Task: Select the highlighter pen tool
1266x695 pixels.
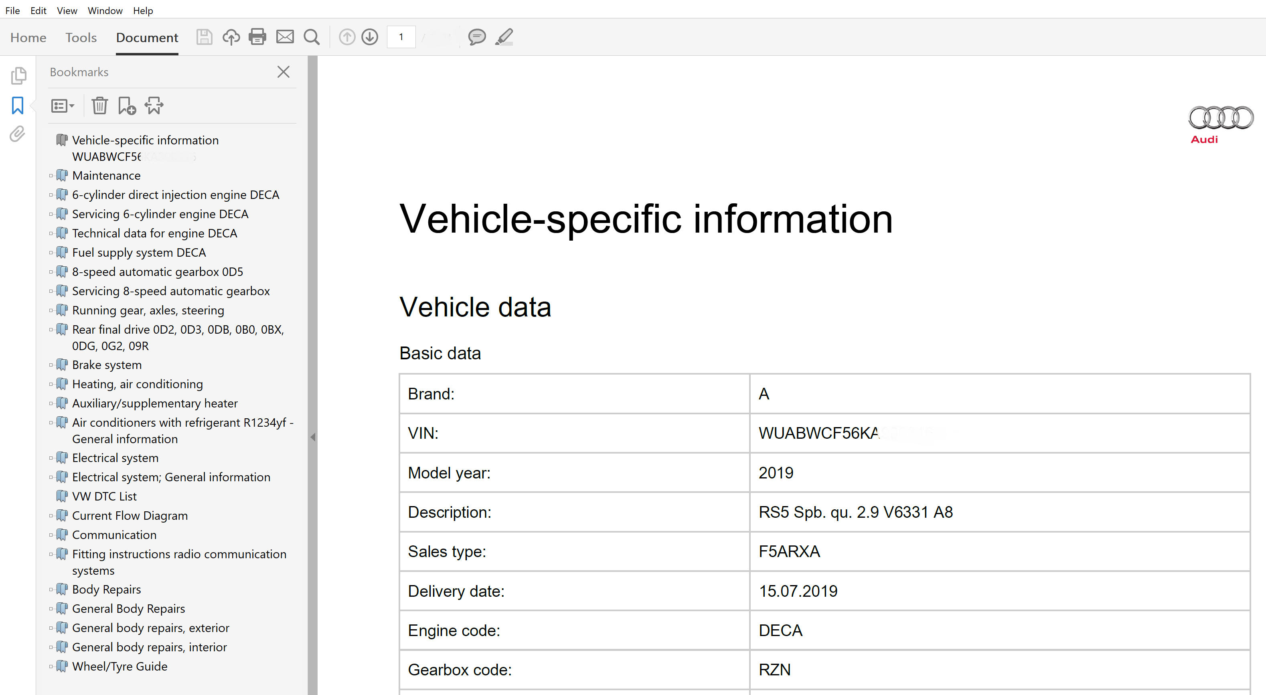Action: click(x=504, y=37)
